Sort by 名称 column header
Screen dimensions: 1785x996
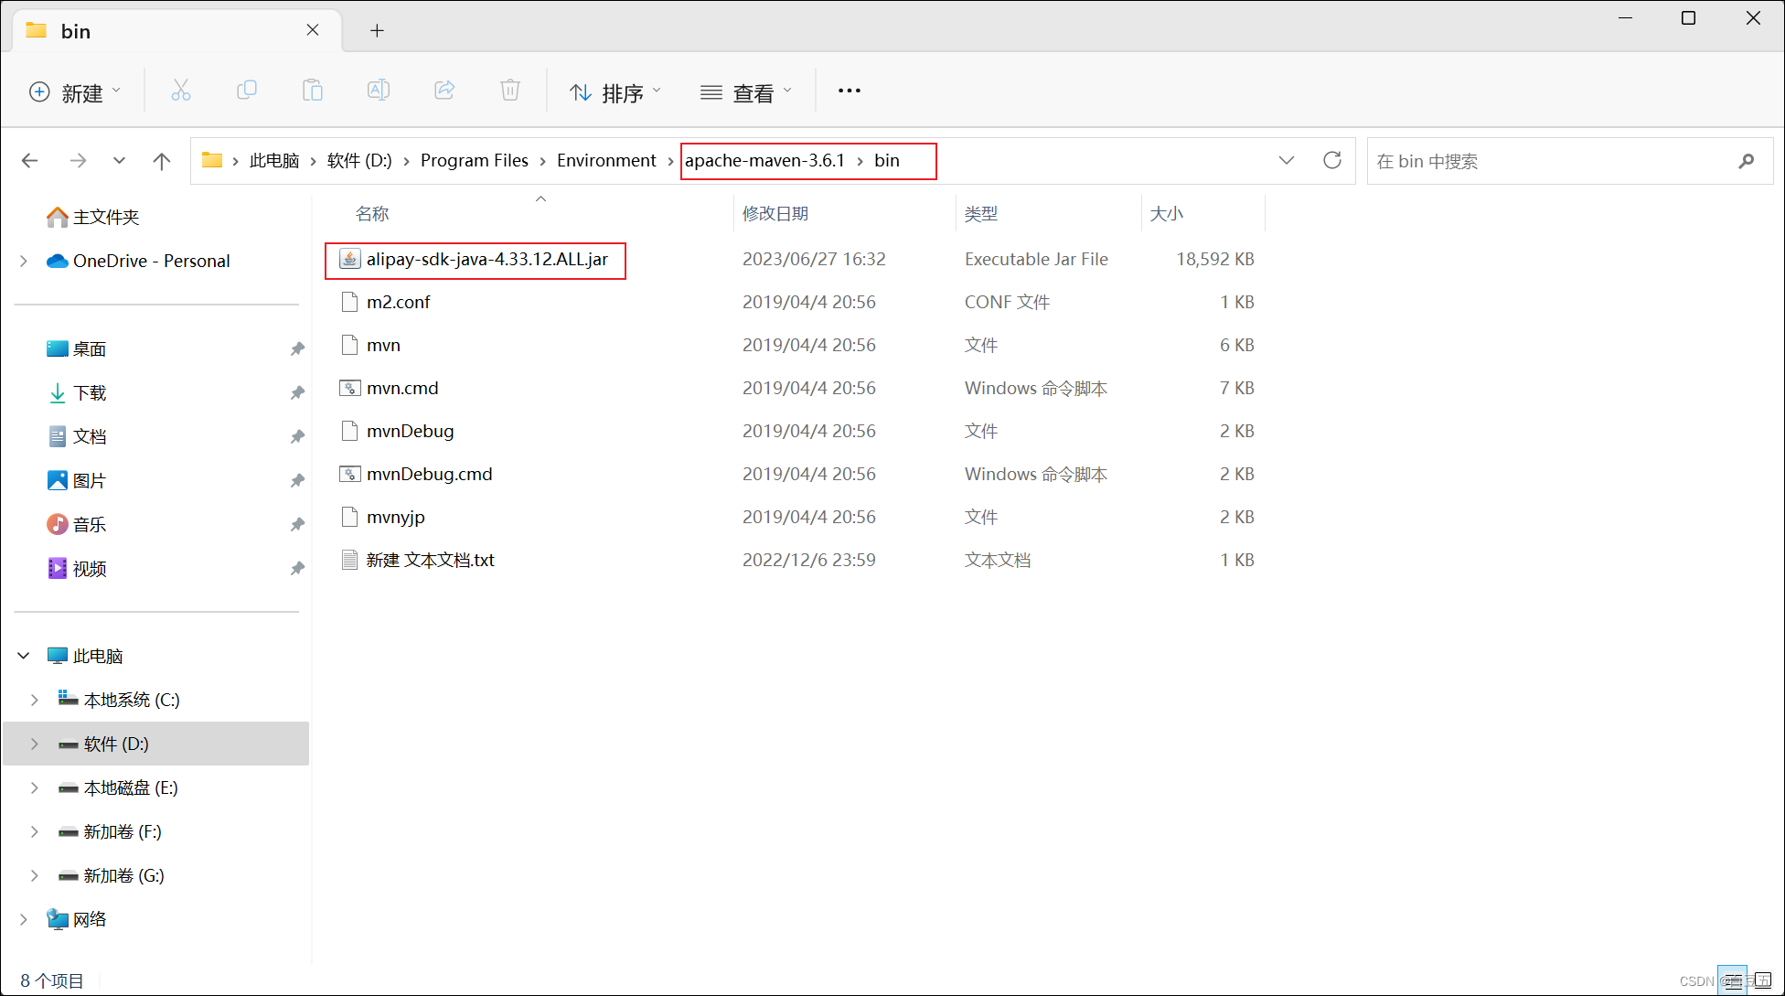click(372, 213)
